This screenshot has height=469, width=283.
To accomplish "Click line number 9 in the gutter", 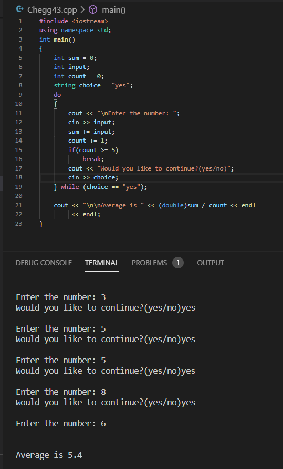I will 20,95.
